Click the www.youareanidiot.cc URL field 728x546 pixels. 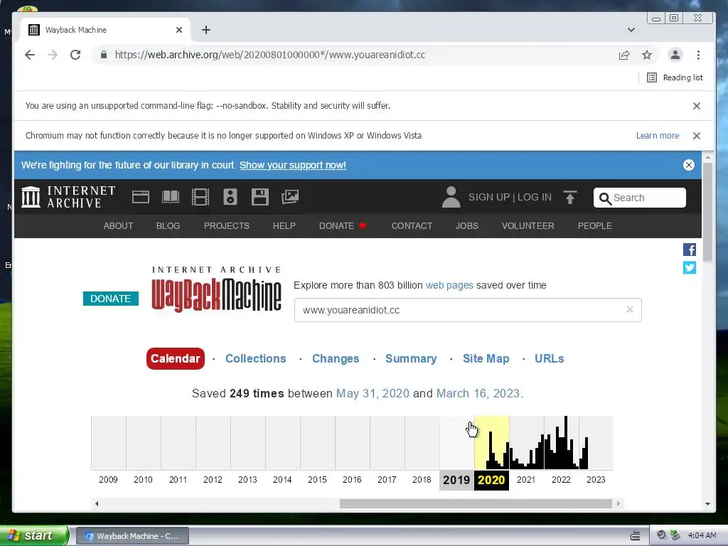tap(468, 310)
